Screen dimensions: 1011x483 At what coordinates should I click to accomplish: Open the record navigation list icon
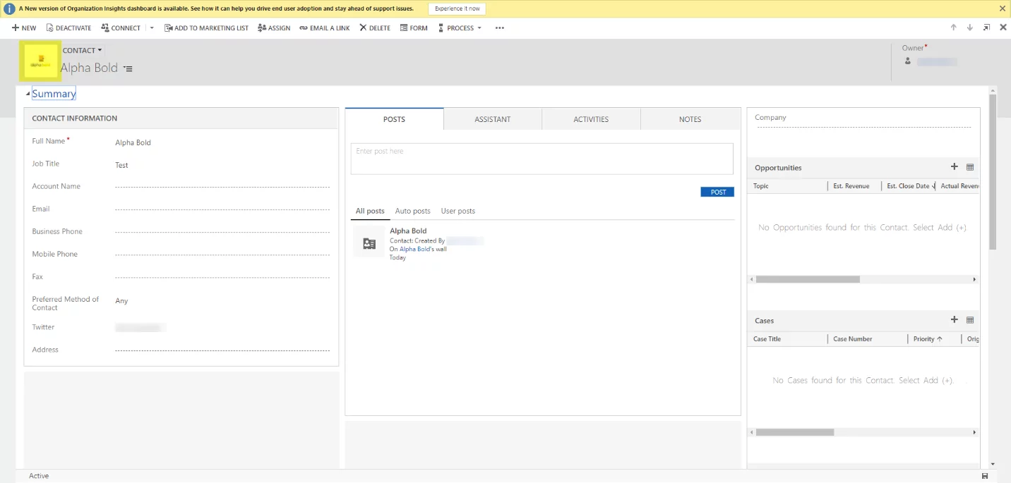pyautogui.click(x=128, y=68)
